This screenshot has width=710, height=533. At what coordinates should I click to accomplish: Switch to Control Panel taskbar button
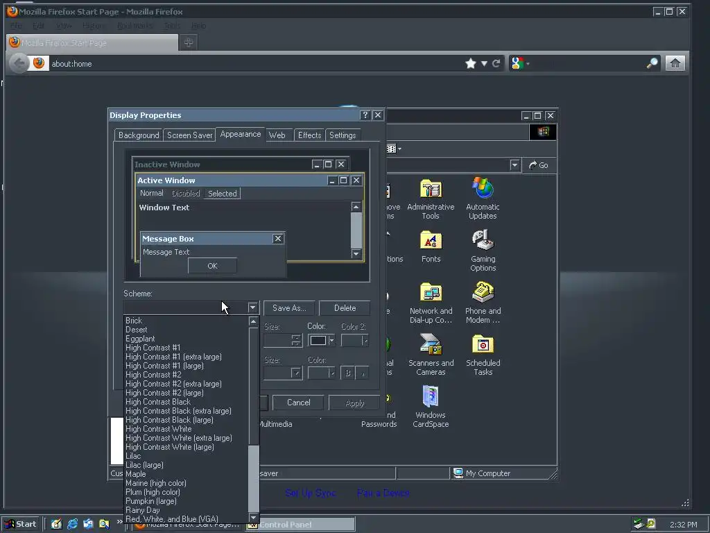click(x=301, y=525)
